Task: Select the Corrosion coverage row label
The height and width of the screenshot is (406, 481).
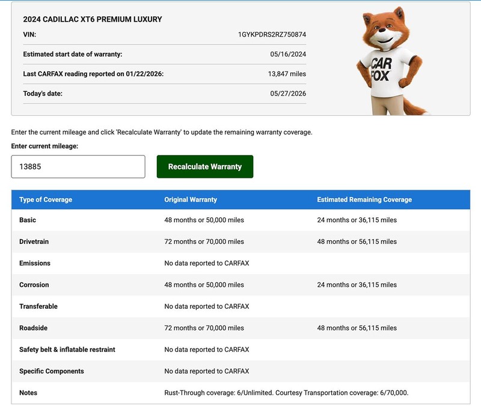Action: 34,285
